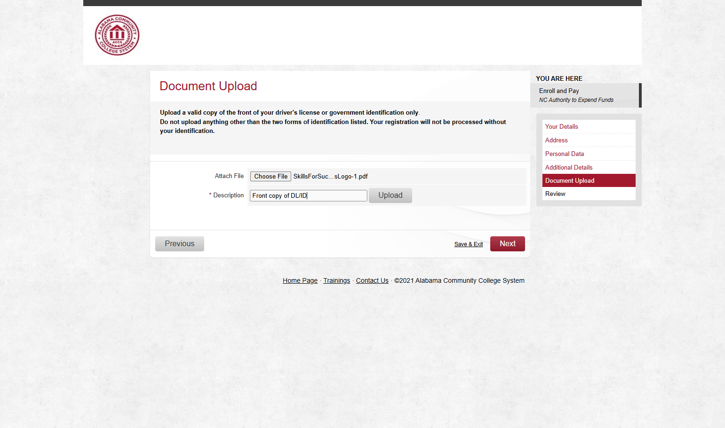Click the Alabama Community College System logo
Image resolution: width=725 pixels, height=428 pixels.
[x=117, y=35]
